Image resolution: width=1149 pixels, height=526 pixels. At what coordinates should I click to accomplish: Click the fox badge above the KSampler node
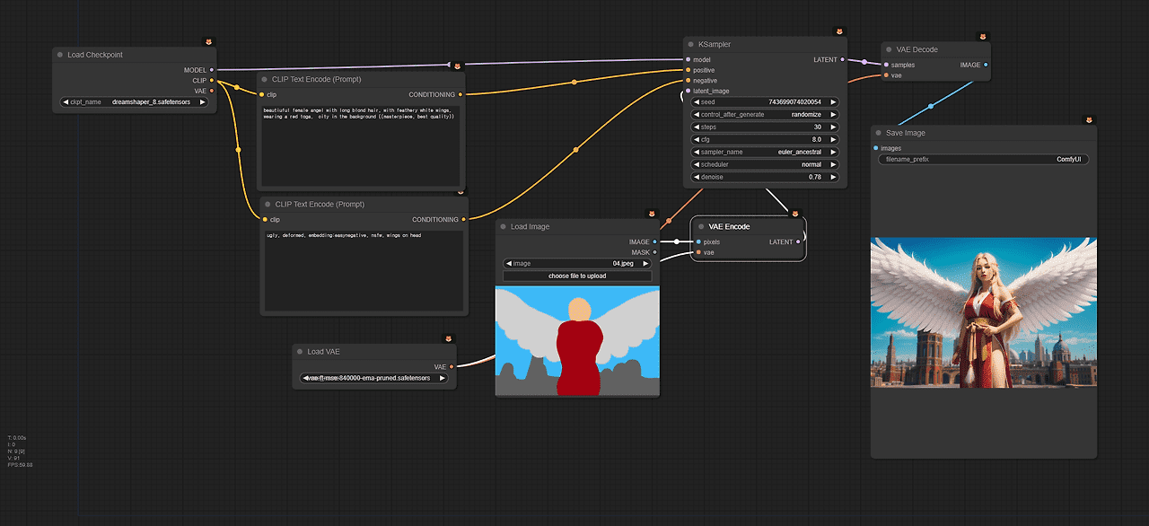[x=839, y=31]
